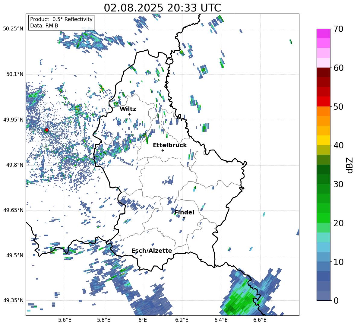Click the cyan colorbar segment near 15
This screenshot has height=326, width=357.
click(x=324, y=237)
